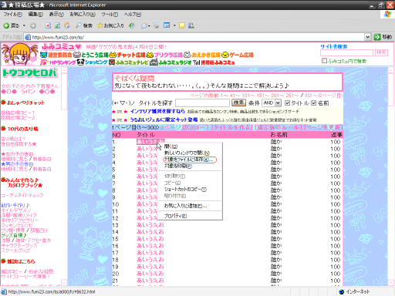Viewport: 395px width, 296px height.
Task: Open the [タイトルを作る] link
Action: point(232,128)
